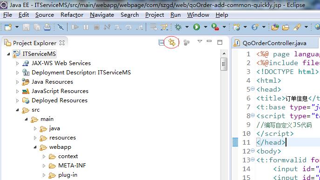Collapse the main folder
The image size is (320, 180).
click(26, 119)
